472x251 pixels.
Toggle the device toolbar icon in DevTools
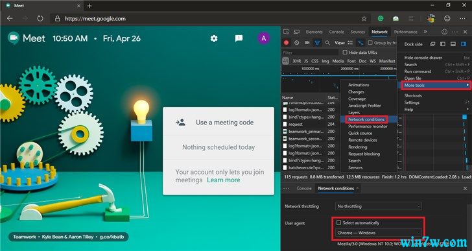point(296,32)
